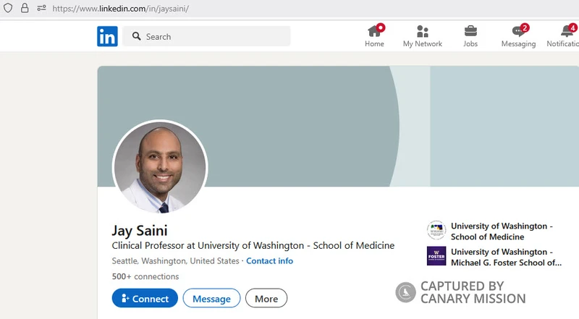Click the padlock site security icon
Screen dimensions: 579x319
click(x=25, y=8)
